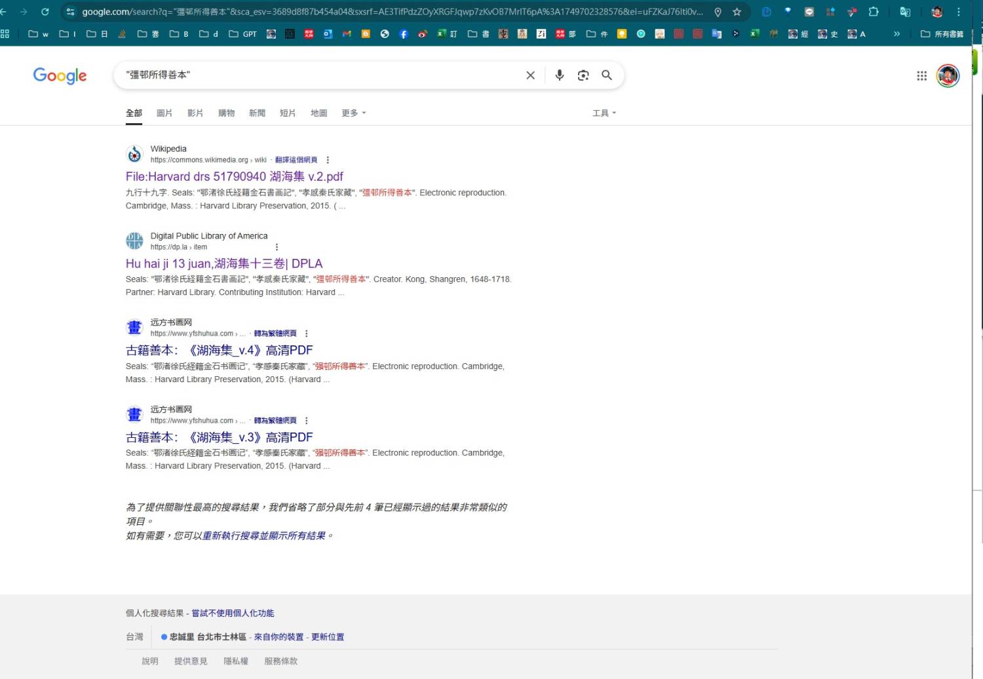Open File:Harvard drs 51790940 湖海集 v.2.pdf result
The width and height of the screenshot is (983, 679).
point(234,177)
